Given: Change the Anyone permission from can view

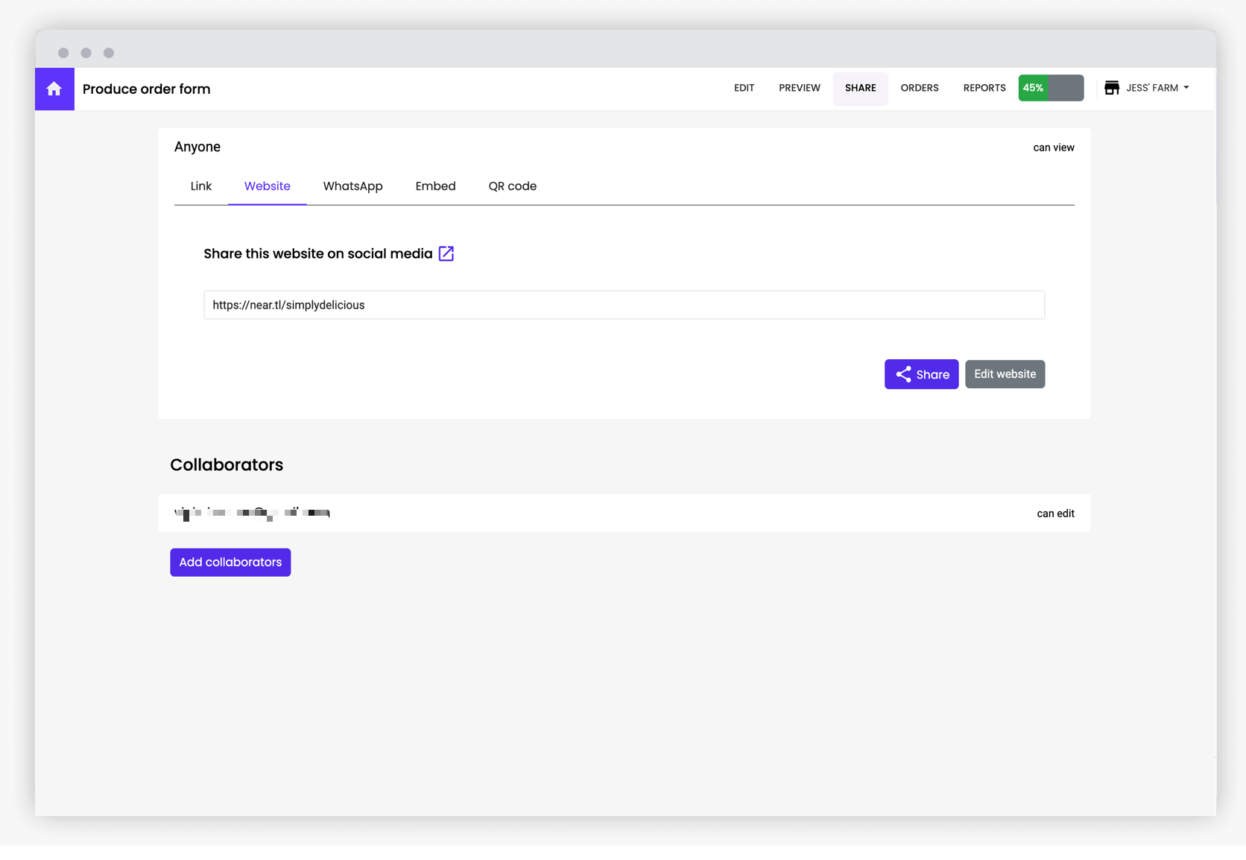Looking at the screenshot, I should [x=1053, y=147].
